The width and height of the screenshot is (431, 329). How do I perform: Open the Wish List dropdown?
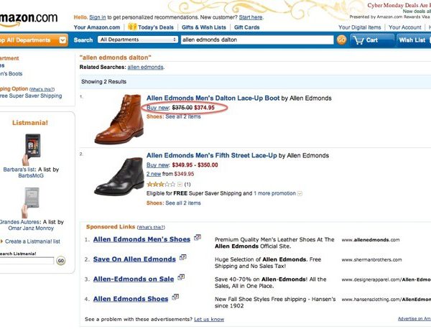tap(412, 40)
